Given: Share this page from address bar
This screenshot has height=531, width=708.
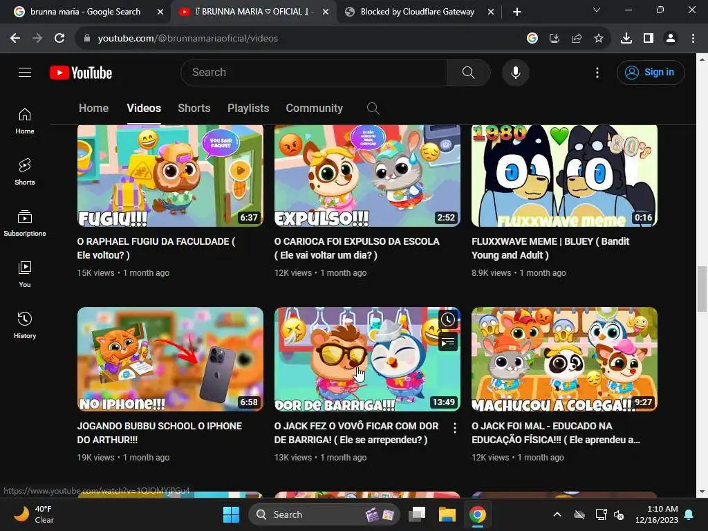Looking at the screenshot, I should (x=577, y=39).
